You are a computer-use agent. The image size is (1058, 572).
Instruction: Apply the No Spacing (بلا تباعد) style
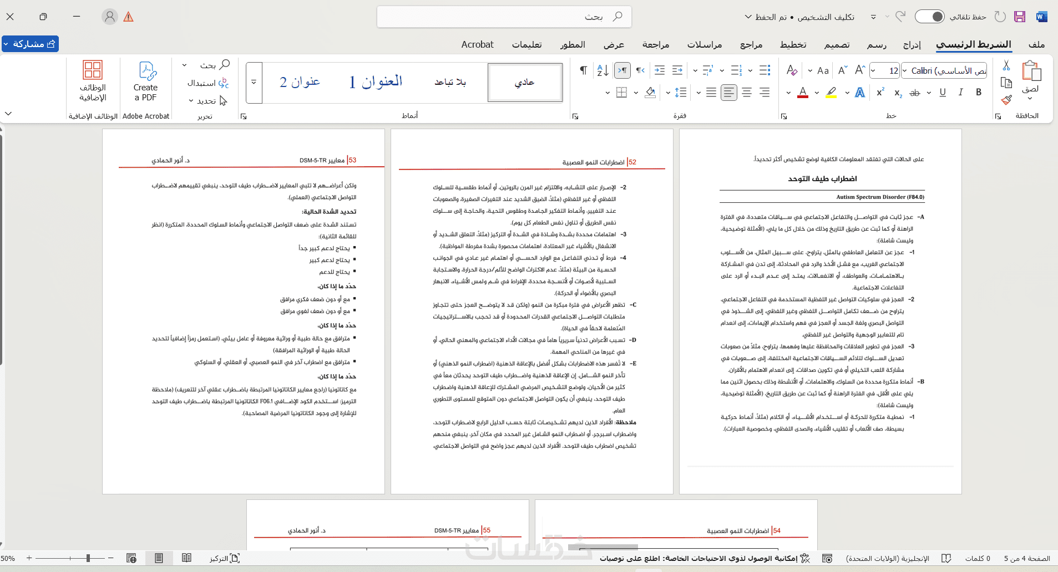point(450,82)
